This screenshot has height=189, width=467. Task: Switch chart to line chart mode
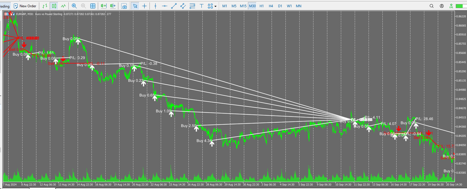coord(63,6)
